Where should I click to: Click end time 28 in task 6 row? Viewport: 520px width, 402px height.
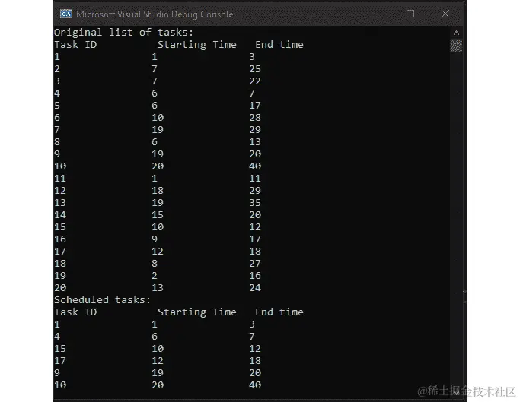click(255, 118)
